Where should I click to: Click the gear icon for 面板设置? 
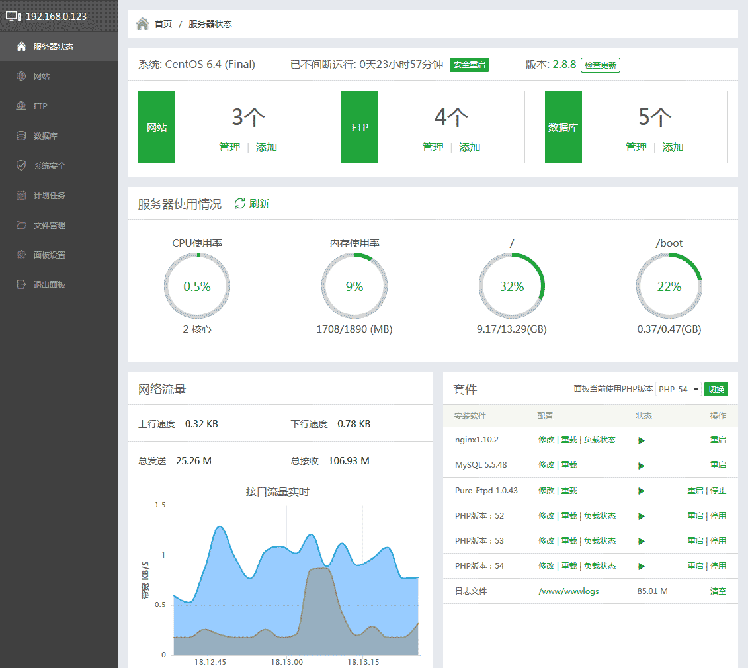[21, 255]
